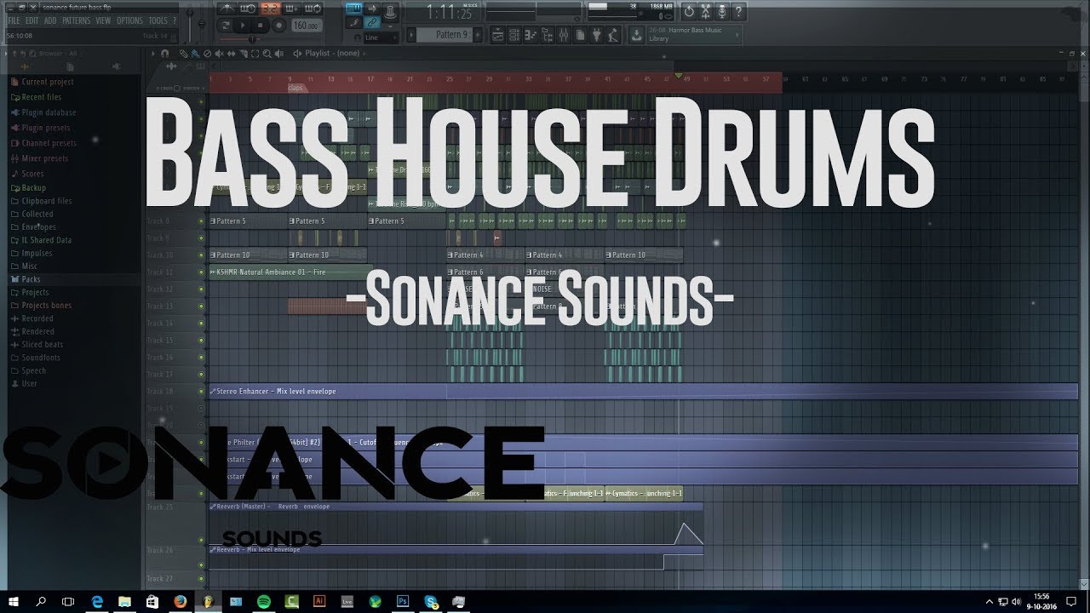Open the FILE menu
1090x613 pixels.
point(14,20)
